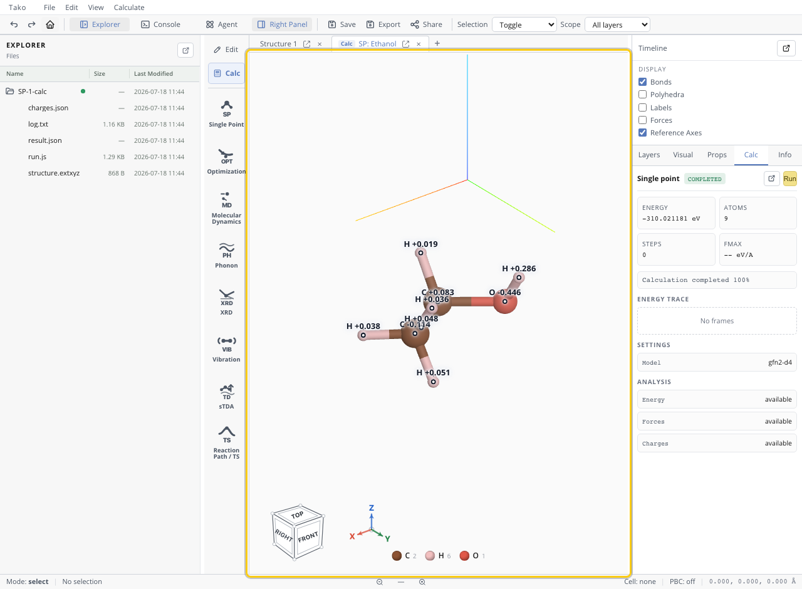Save the current project
The image size is (802, 589).
click(x=341, y=24)
